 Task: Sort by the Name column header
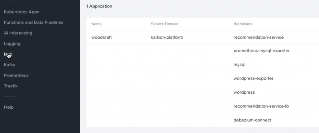[x=96, y=24]
